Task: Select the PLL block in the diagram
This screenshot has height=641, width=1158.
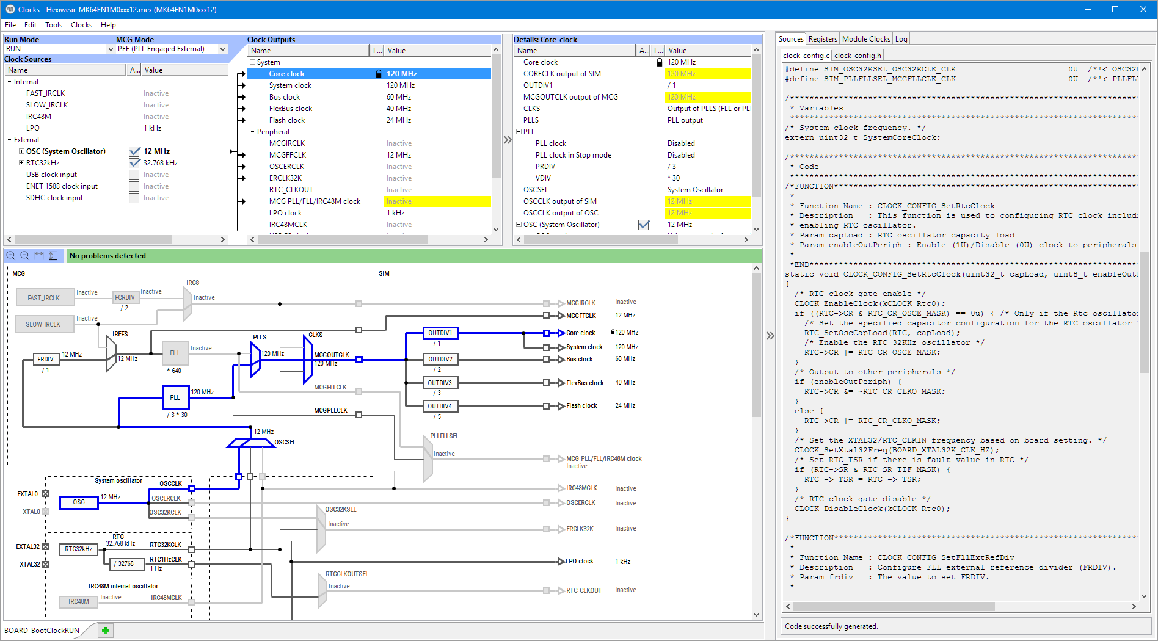Action: tap(175, 397)
